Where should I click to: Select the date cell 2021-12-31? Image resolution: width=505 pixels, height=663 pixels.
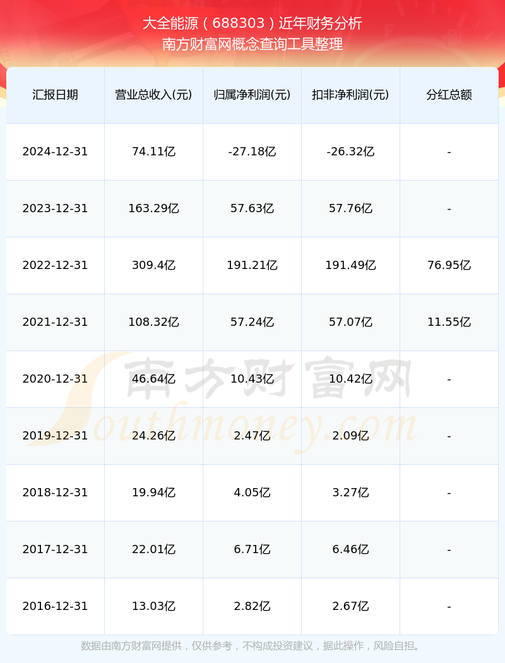(x=56, y=322)
